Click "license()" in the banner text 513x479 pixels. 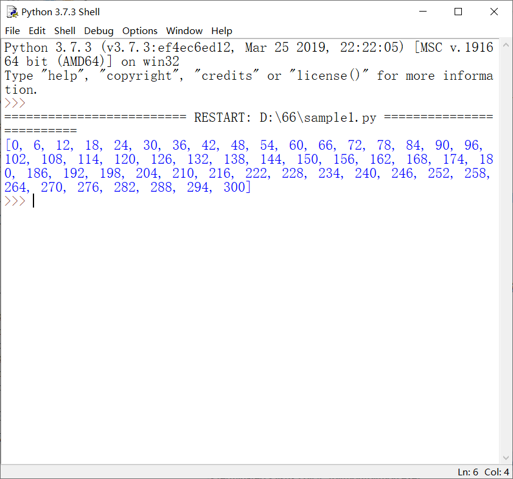(329, 75)
